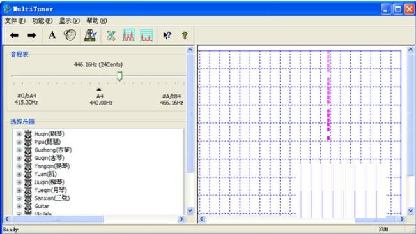Click graph panel horizontal scroll right arrow
416x234 pixels.
402,219
